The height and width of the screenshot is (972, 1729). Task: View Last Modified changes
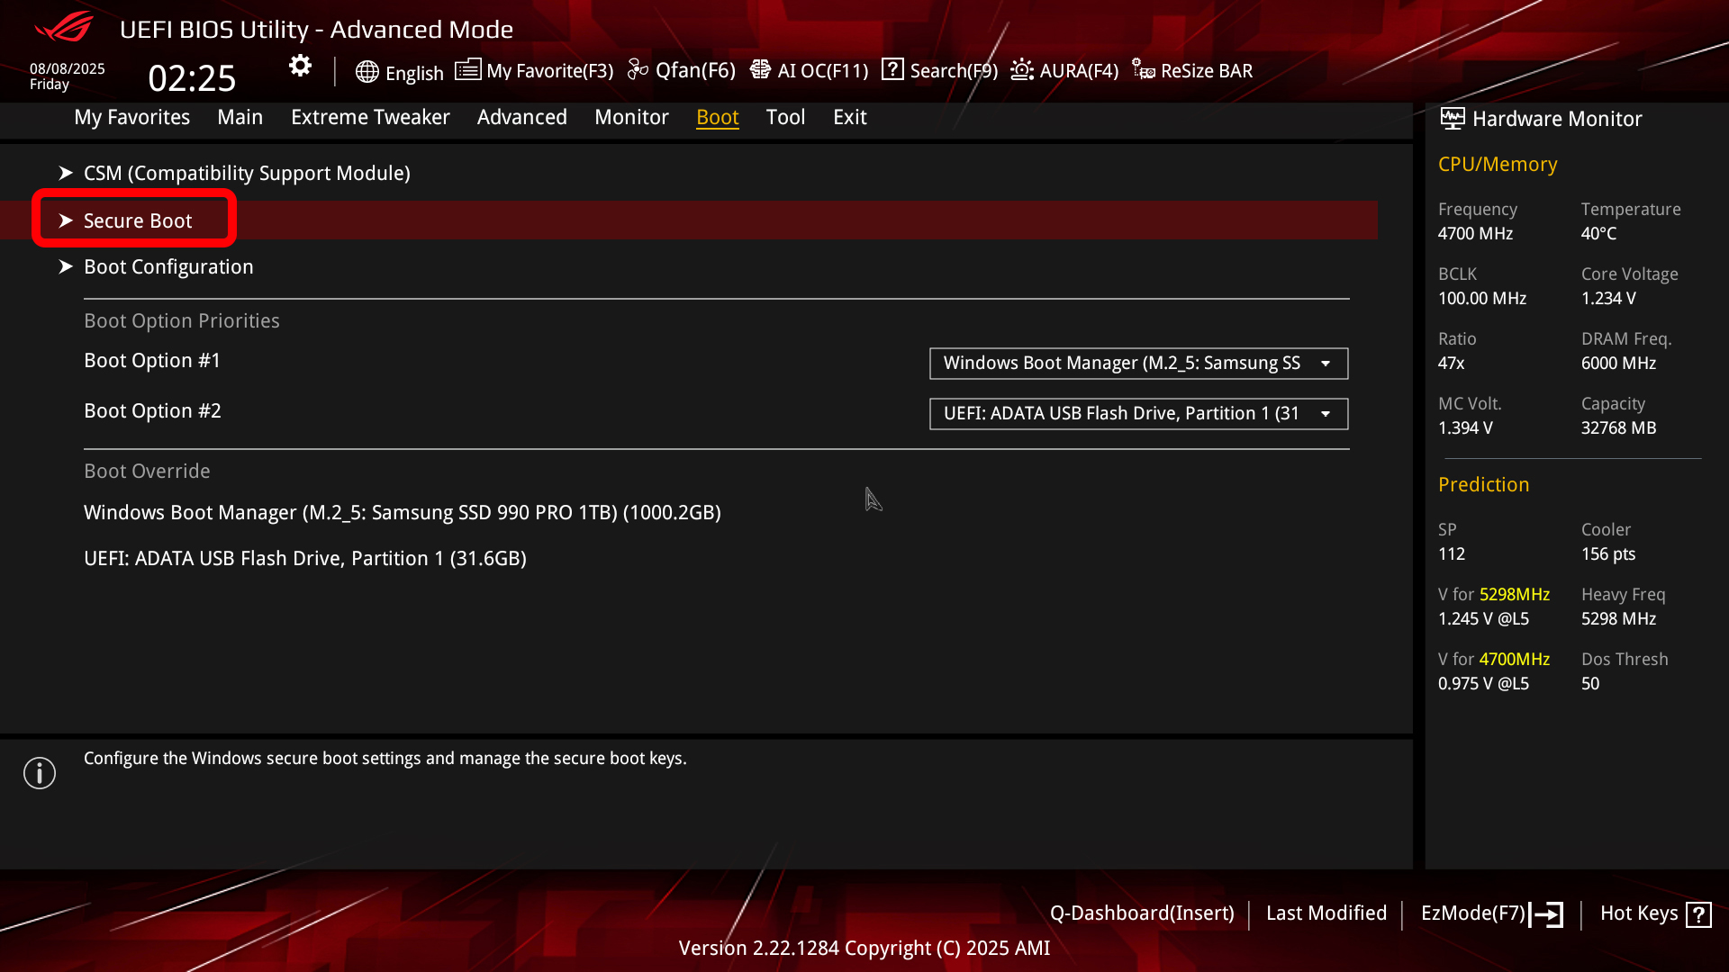pos(1326,913)
